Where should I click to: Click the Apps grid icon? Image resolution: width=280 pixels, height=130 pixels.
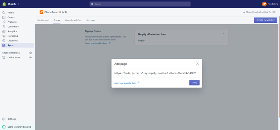pos(4,45)
